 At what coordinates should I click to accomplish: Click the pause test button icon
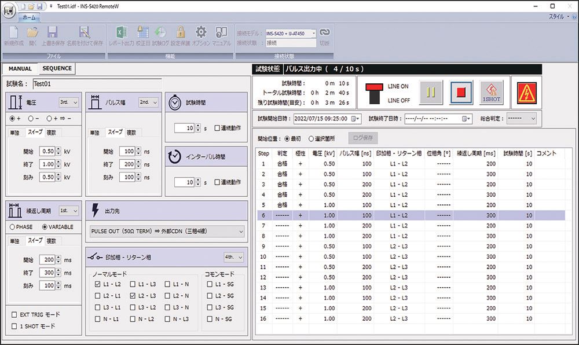431,92
